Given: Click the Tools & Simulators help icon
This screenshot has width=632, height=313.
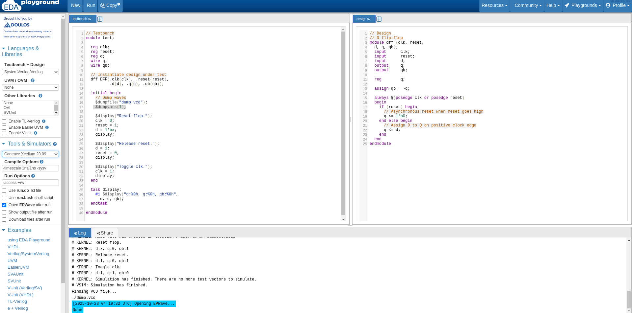Looking at the screenshot, I should click(x=55, y=144).
